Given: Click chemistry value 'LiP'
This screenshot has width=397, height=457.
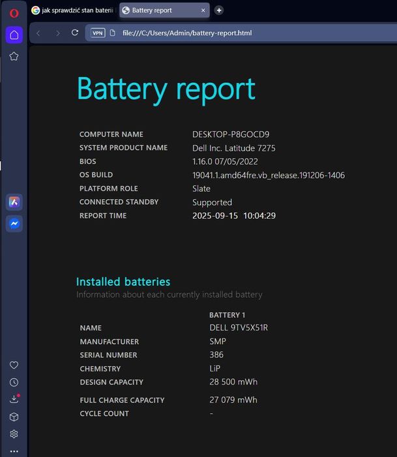Looking at the screenshot, I should pos(215,368).
